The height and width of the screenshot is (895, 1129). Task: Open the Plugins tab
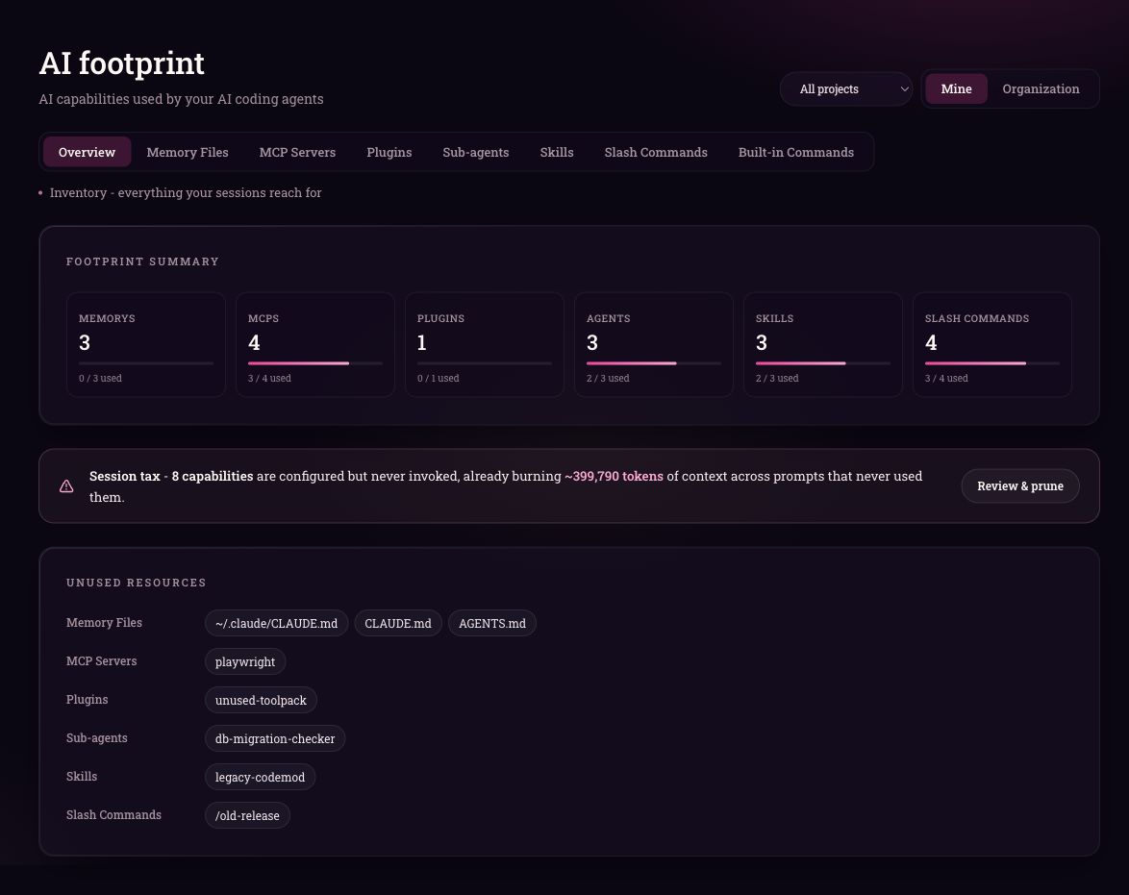(389, 152)
